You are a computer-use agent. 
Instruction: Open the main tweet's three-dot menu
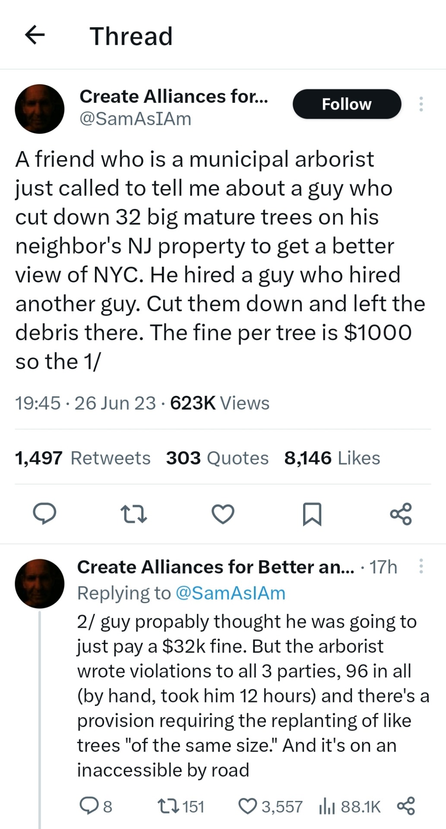coord(421,104)
